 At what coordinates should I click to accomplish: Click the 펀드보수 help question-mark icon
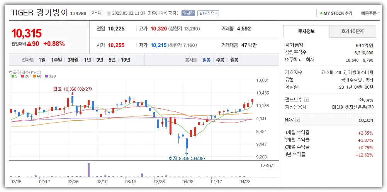click(x=307, y=99)
